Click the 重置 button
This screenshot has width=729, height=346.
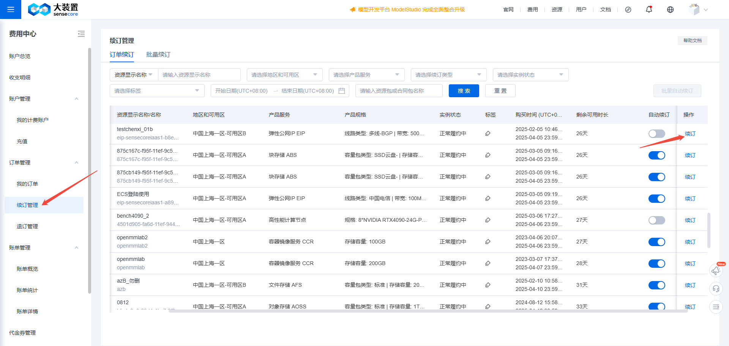tap(500, 91)
